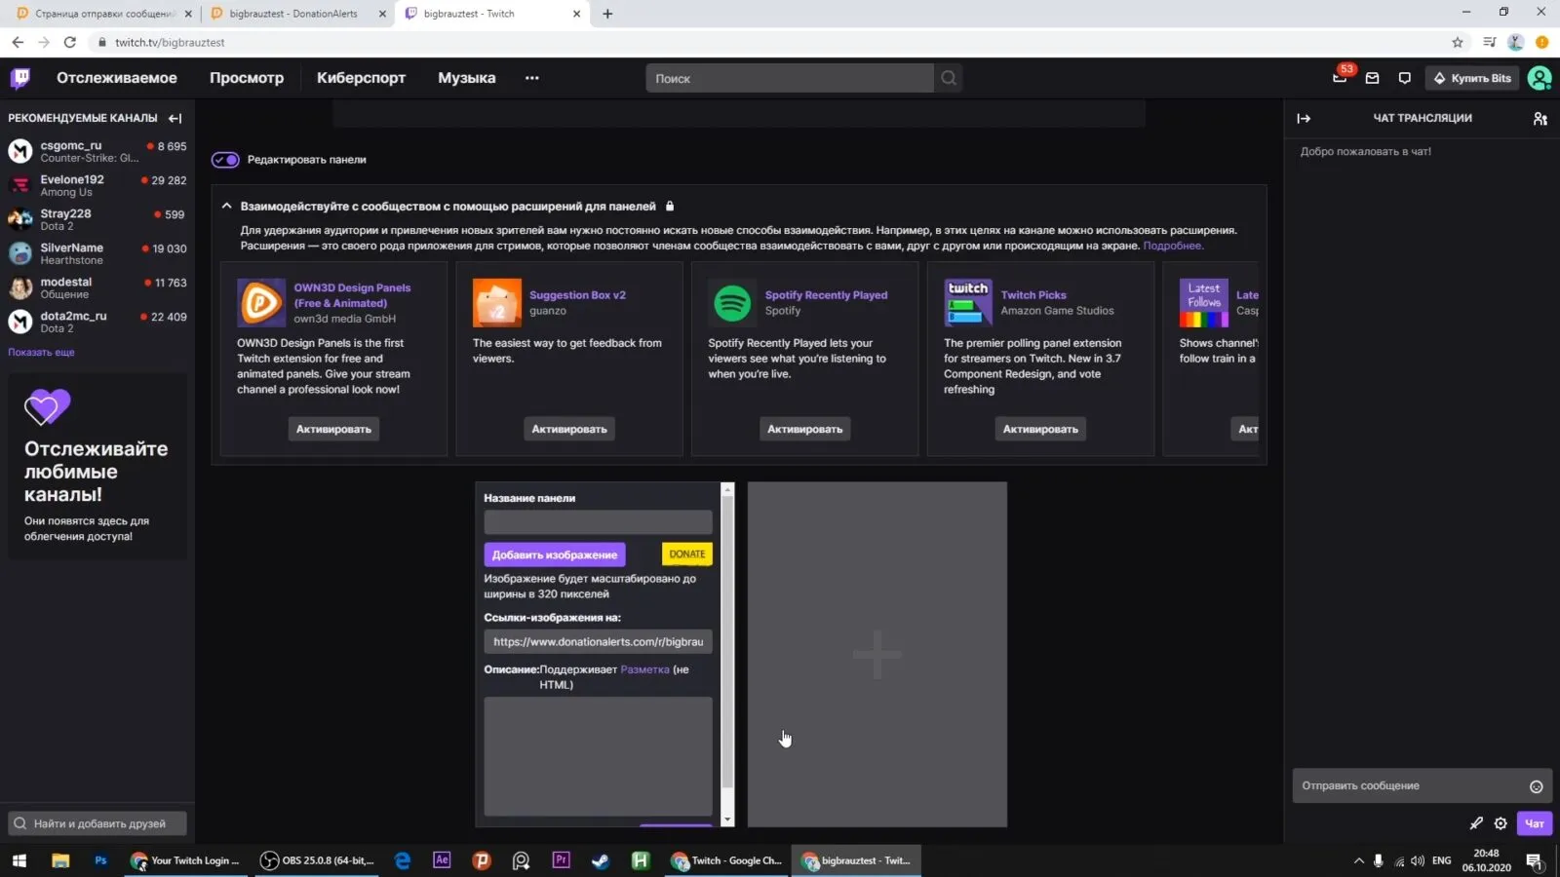This screenshot has width=1560, height=877.
Task: Open the user avatar menu
Action: tap(1540, 78)
